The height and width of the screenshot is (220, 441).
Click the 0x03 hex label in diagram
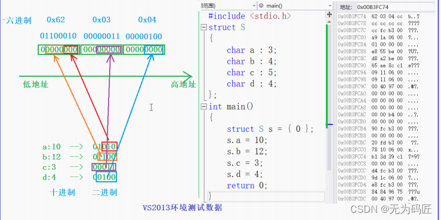point(101,20)
